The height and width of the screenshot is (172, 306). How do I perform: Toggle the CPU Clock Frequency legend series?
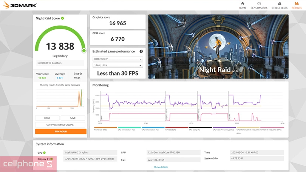223,129
